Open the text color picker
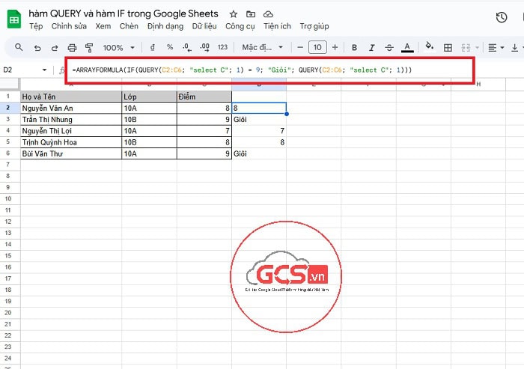This screenshot has height=369, width=524. (x=406, y=48)
